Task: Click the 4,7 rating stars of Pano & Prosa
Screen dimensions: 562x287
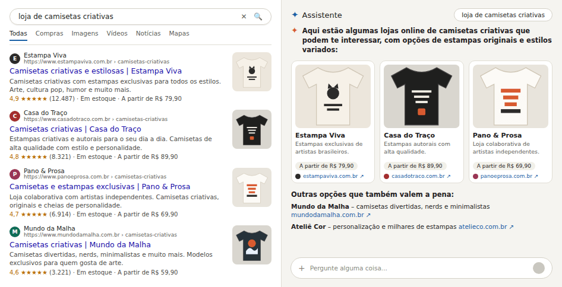Action: 34,215
